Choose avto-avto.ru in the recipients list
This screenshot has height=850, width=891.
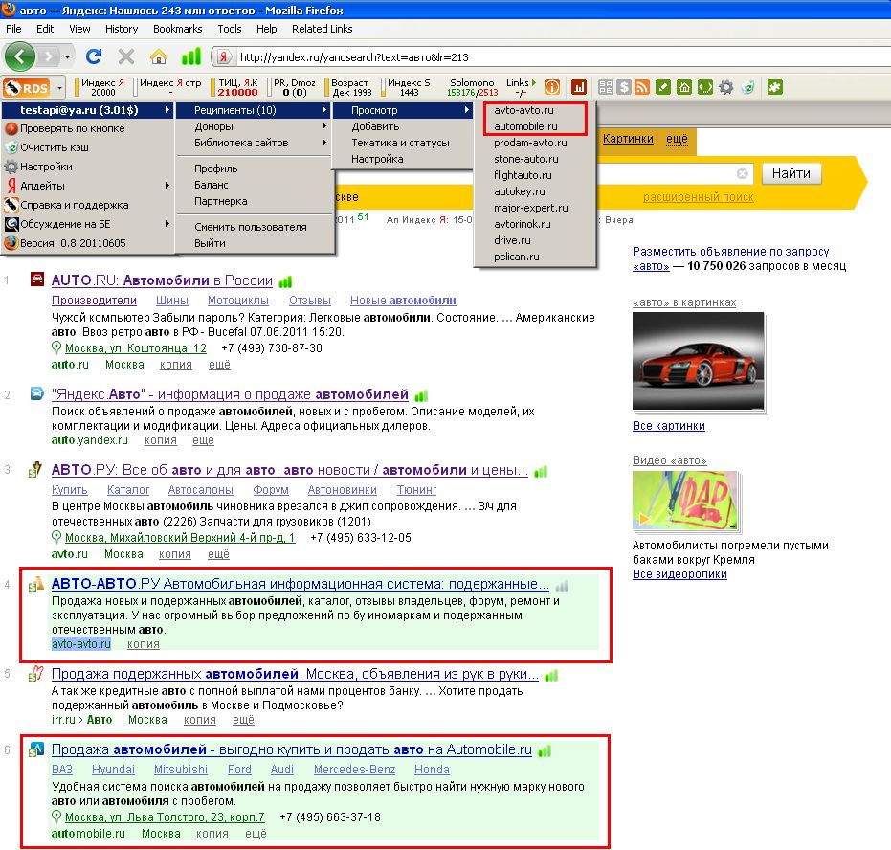pyautogui.click(x=534, y=110)
